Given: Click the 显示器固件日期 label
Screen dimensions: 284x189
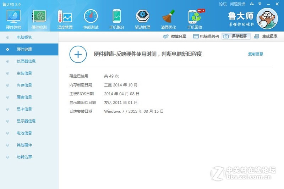Looking at the screenshot, I should click(x=83, y=102).
